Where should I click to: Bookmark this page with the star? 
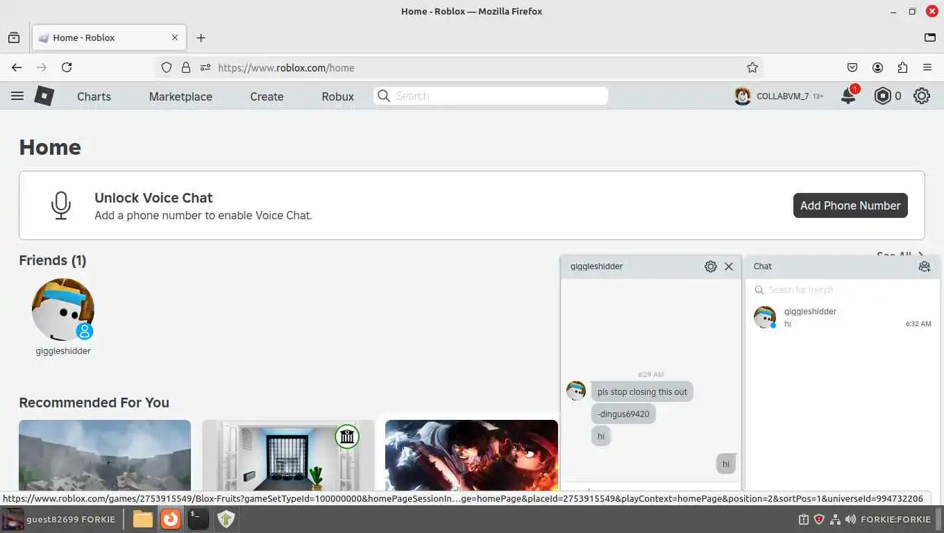click(752, 67)
